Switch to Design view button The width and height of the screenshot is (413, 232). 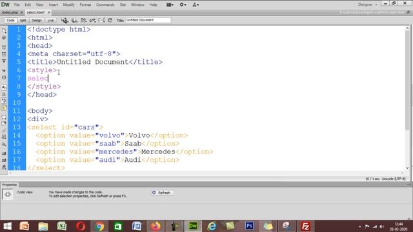37,20
